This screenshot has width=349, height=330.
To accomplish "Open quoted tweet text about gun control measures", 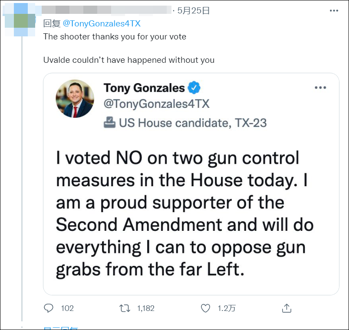I will coord(184,214).
